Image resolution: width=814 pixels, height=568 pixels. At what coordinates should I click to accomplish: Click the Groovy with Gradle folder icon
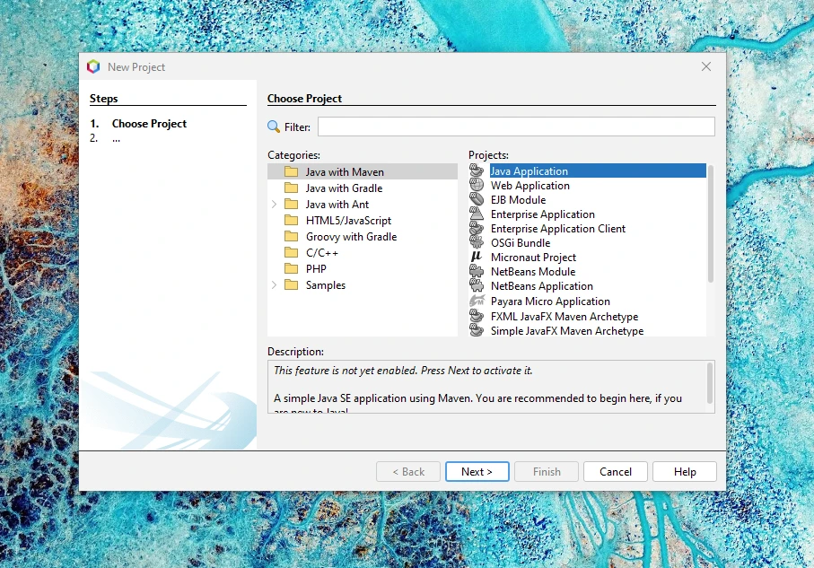click(x=292, y=236)
